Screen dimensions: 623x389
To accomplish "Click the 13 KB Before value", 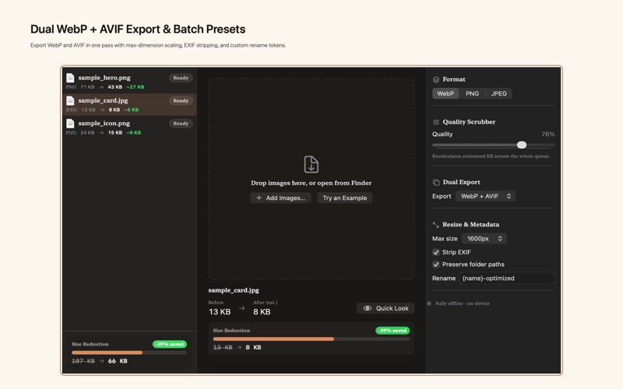I will pos(220,312).
